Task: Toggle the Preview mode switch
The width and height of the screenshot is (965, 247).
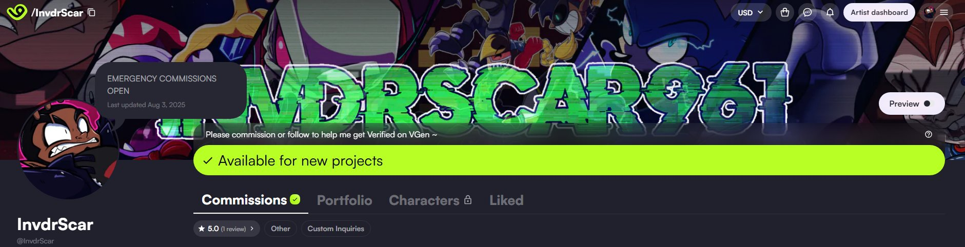Action: click(911, 104)
